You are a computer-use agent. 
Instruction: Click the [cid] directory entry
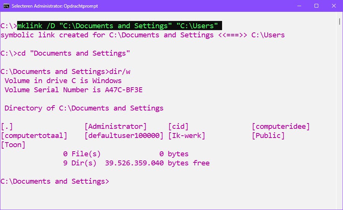pos(178,127)
